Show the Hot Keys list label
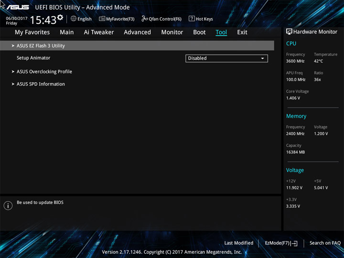The width and height of the screenshot is (344, 258). 204,19
